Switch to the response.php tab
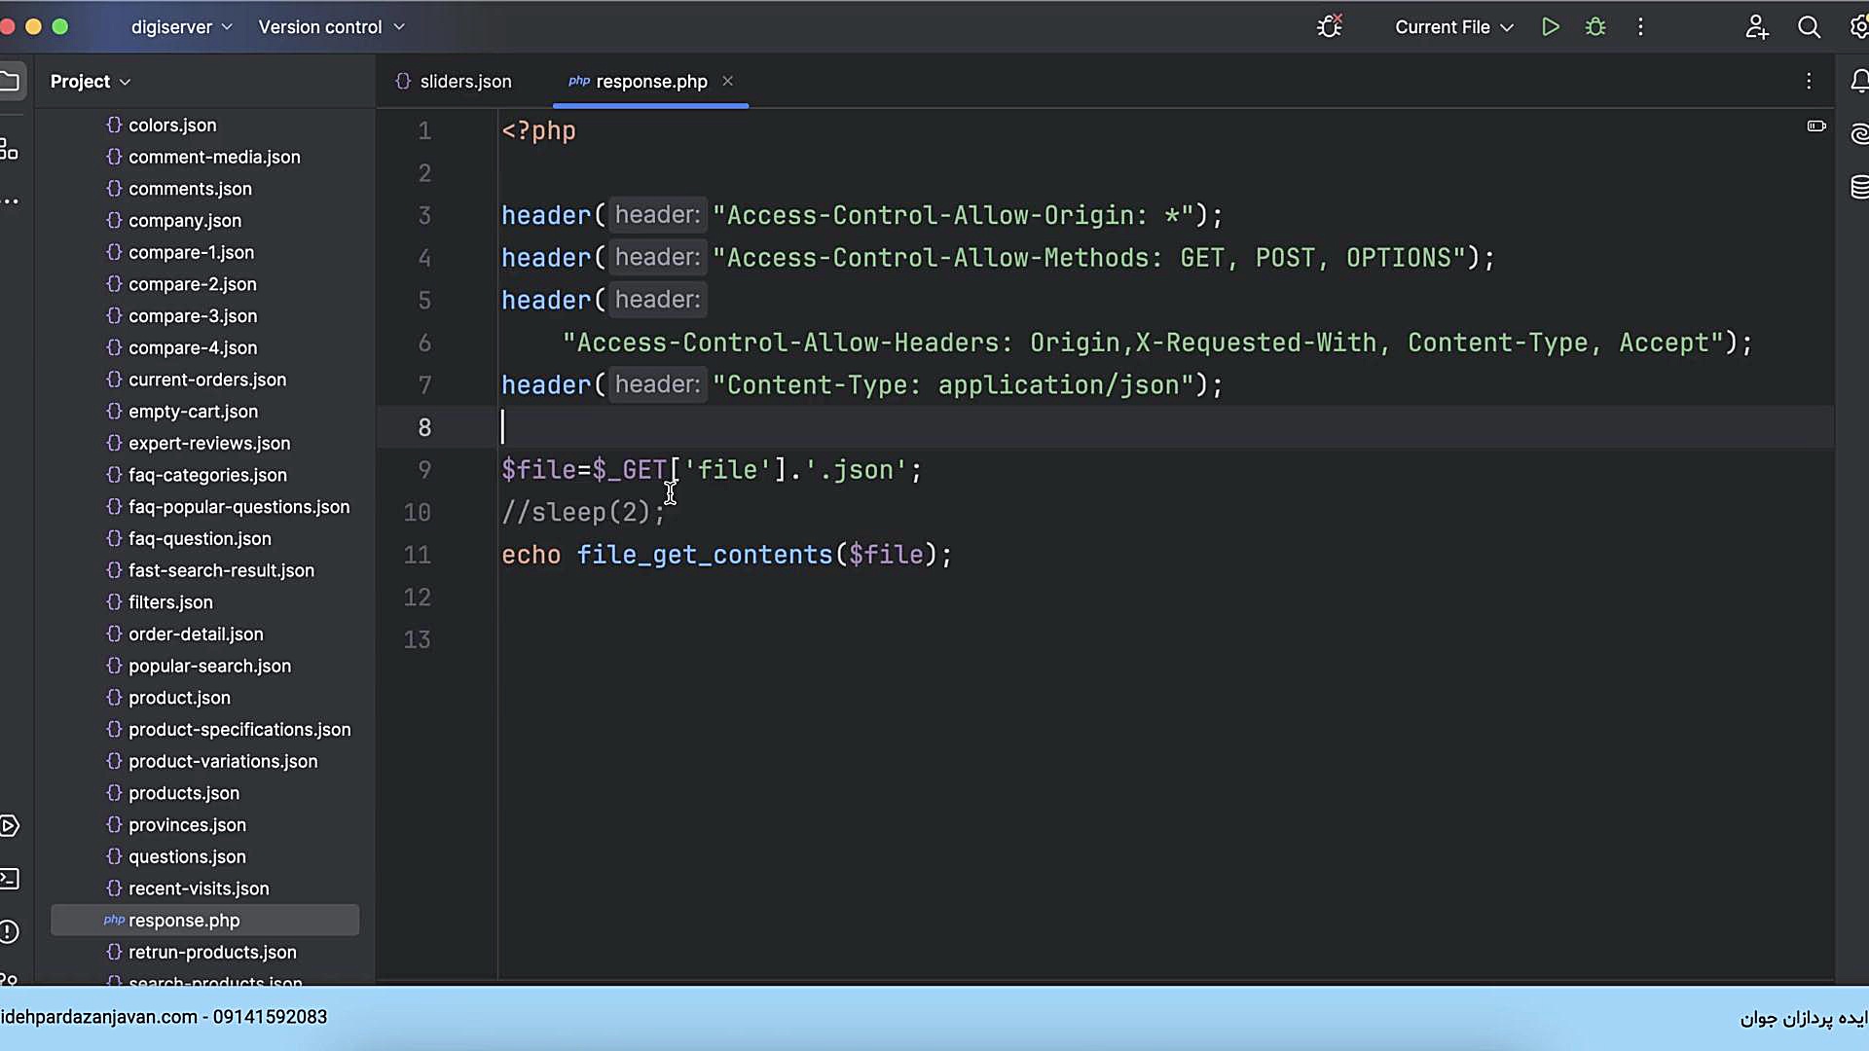Screen dimensions: 1869x1051 click(639, 82)
